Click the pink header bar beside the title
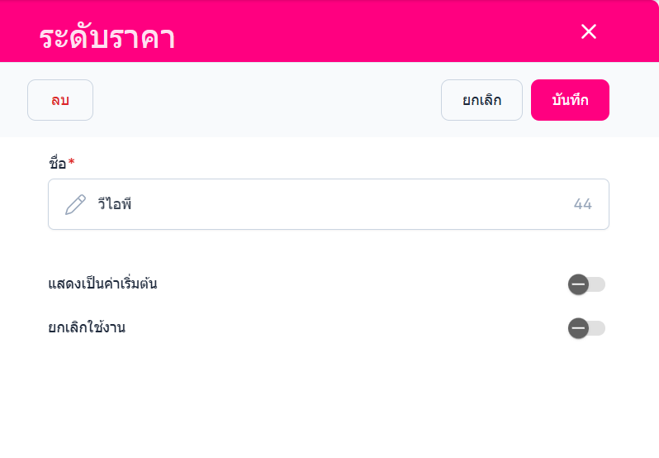659x458 pixels. click(372, 31)
